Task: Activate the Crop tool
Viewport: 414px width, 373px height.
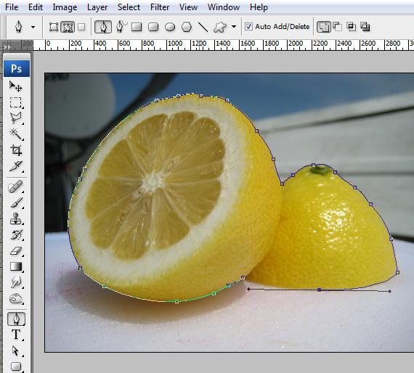Action: point(16,150)
